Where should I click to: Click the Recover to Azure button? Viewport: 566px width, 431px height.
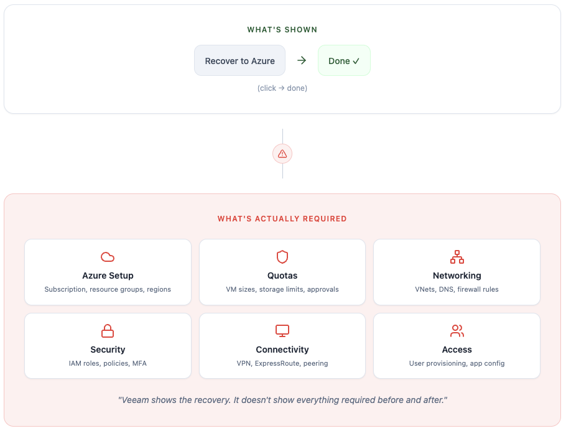point(239,61)
